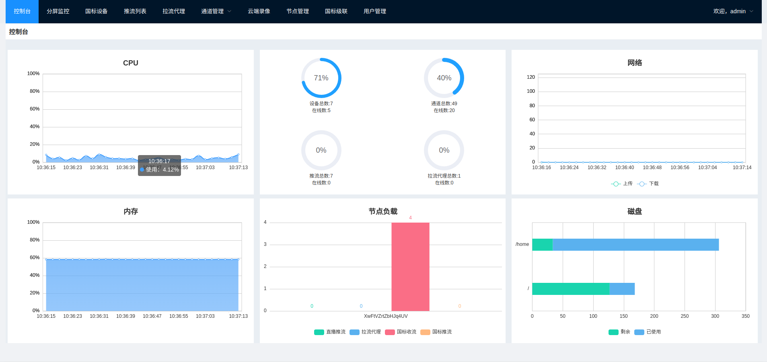Click the red XwFtVZrtZbHJq4UV load bar
This screenshot has height=362, width=767.
click(x=410, y=266)
